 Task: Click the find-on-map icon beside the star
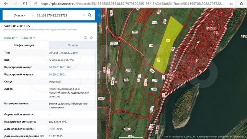pyautogui.click(x=85, y=38)
